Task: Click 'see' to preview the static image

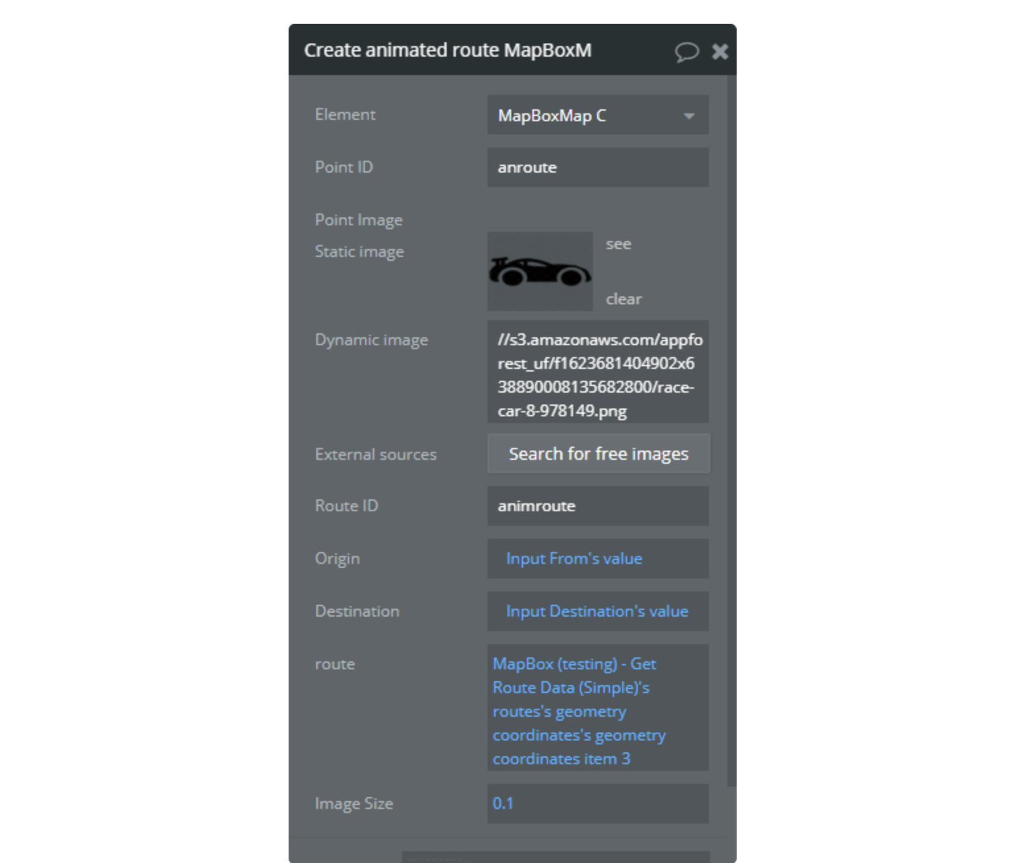Action: click(x=618, y=243)
